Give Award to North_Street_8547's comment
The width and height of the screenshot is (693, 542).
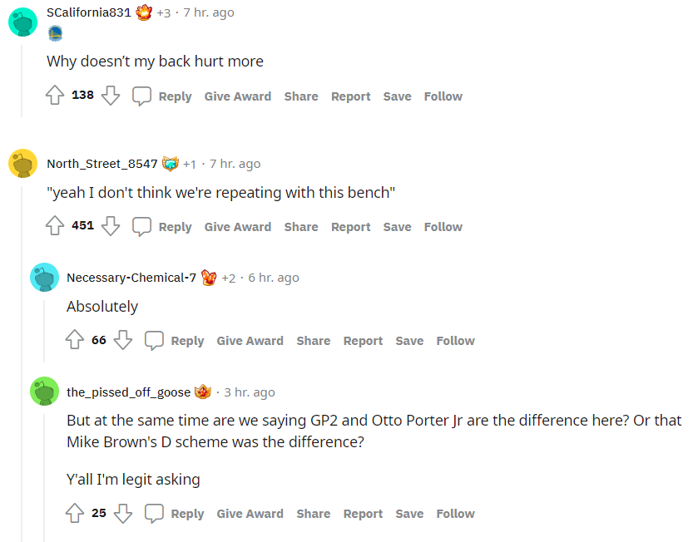coord(237,227)
